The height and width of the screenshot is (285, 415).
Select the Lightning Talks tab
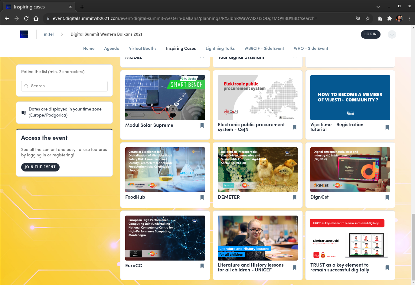(x=220, y=48)
